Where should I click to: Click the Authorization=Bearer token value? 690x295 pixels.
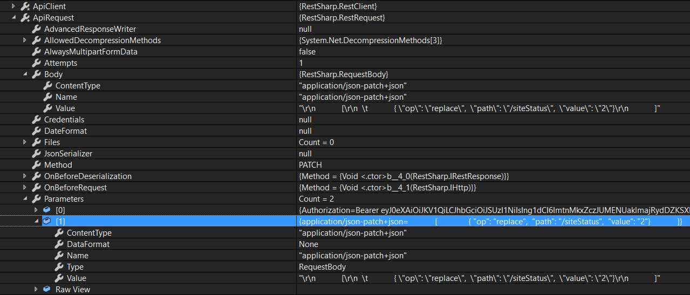click(494, 210)
